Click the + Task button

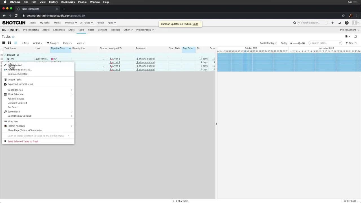[25, 43]
